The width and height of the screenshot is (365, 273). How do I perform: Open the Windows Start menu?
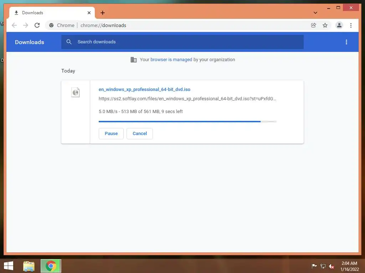9,266
